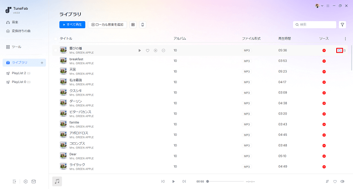Tick the checkbox of first song row
353x189 pixels.
(x=56, y=50)
